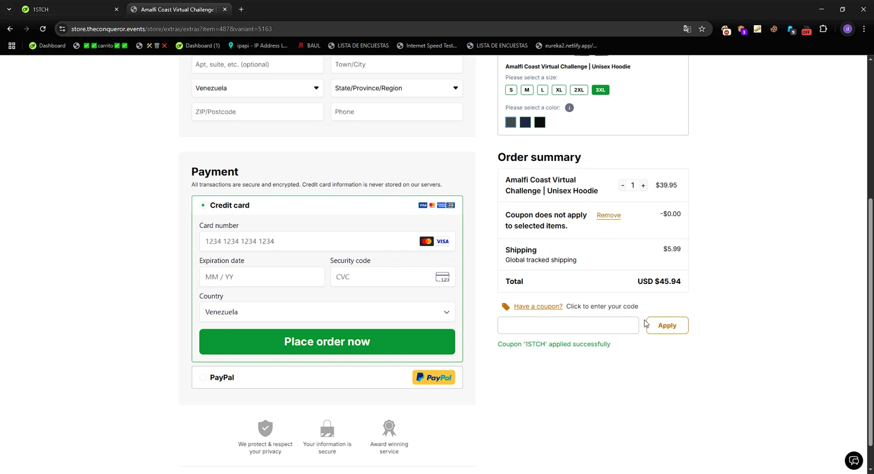
Task: Reload the current page
Action: (x=43, y=29)
